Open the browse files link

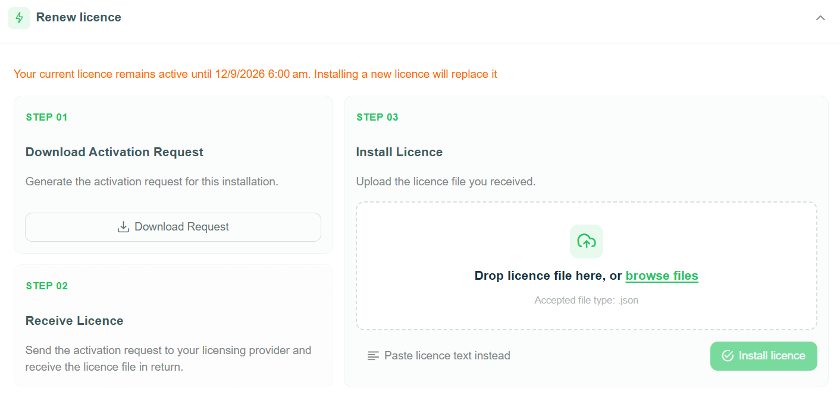[x=662, y=276]
